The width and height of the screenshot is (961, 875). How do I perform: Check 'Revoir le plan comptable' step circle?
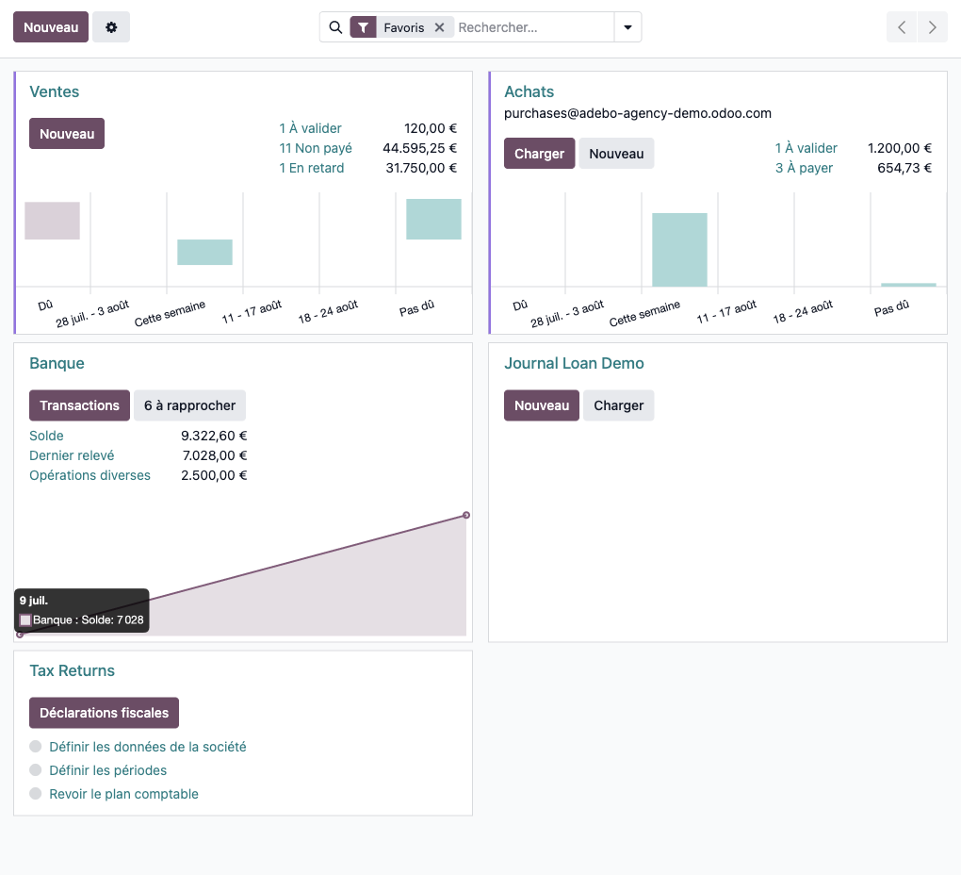[37, 794]
